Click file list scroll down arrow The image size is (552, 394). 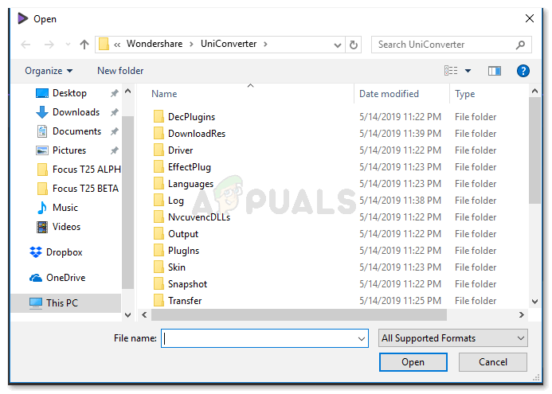534,302
